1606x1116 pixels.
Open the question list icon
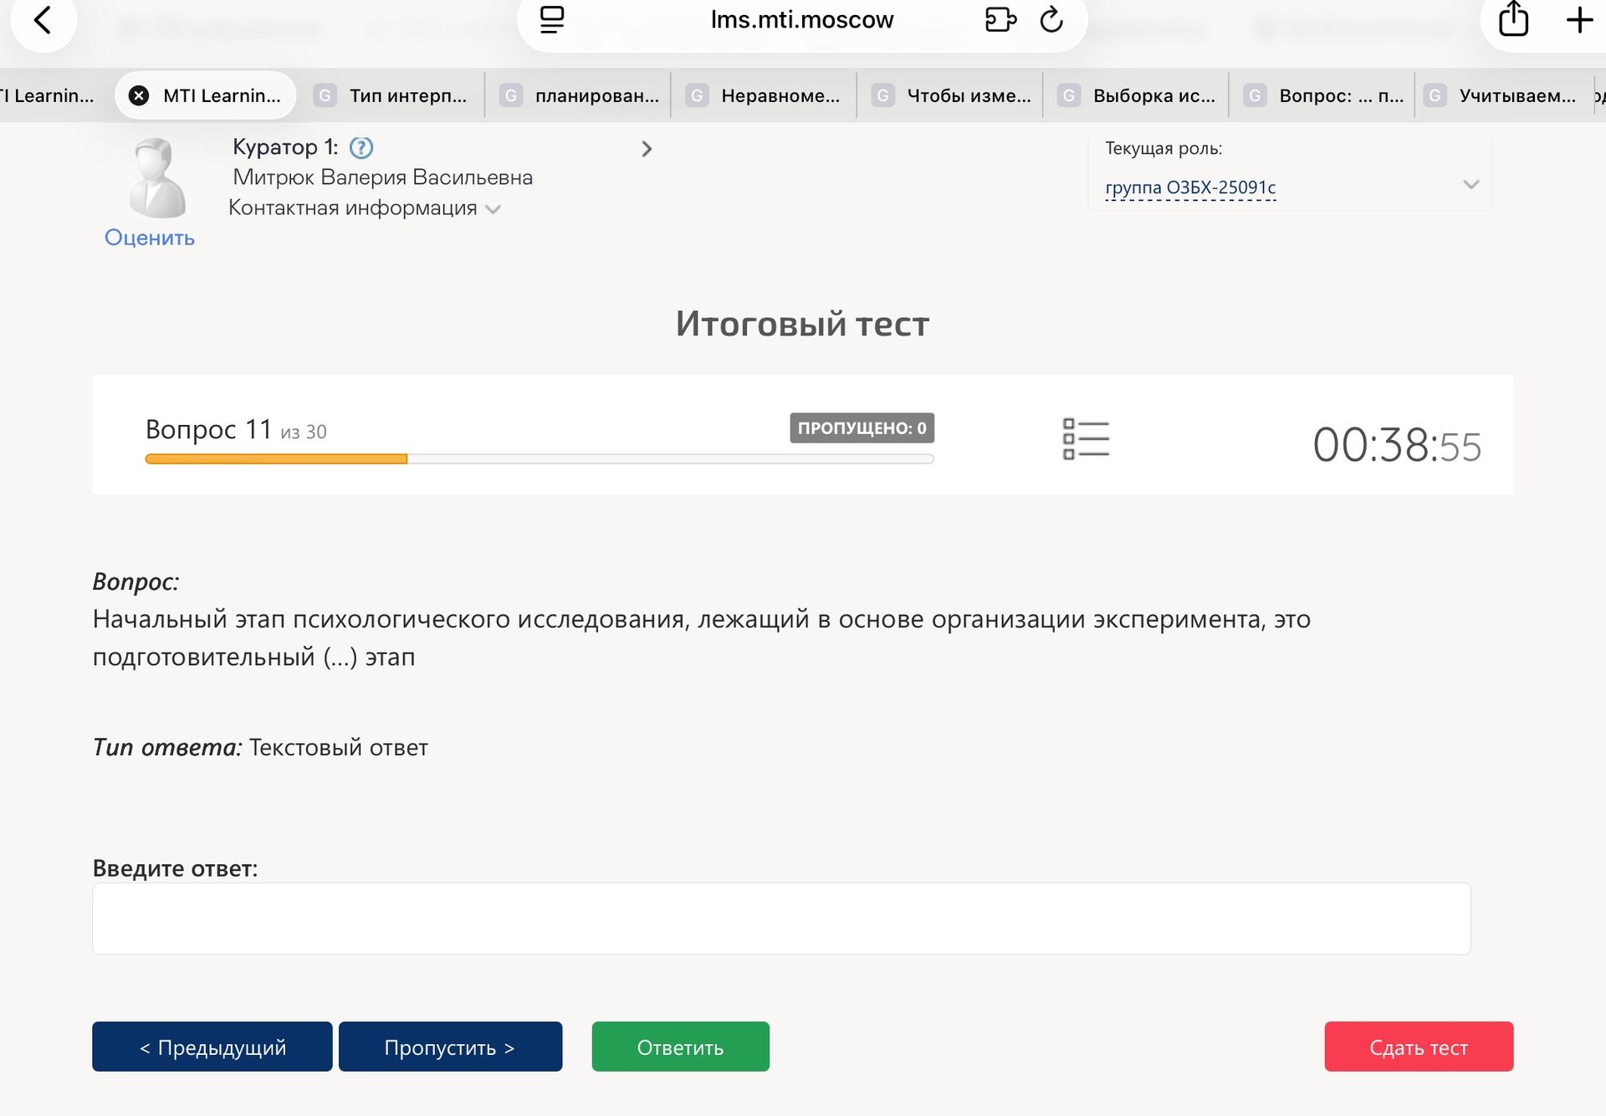[x=1086, y=439]
